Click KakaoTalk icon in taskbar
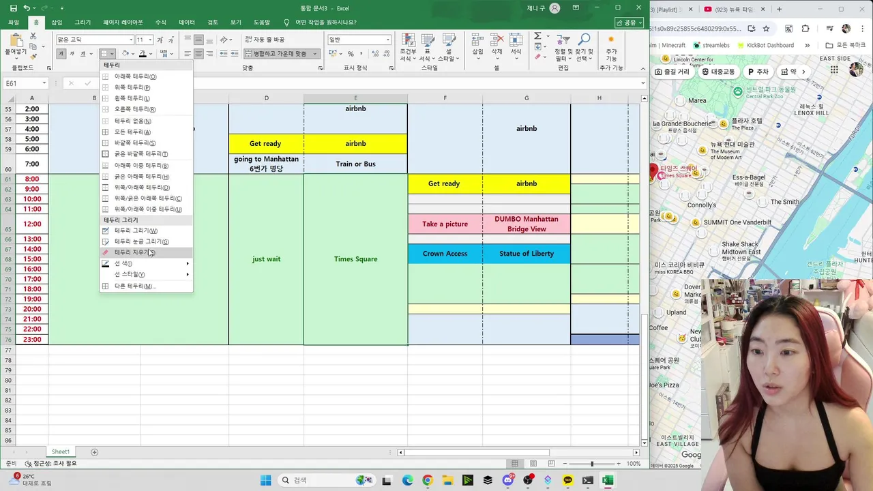 pyautogui.click(x=568, y=480)
